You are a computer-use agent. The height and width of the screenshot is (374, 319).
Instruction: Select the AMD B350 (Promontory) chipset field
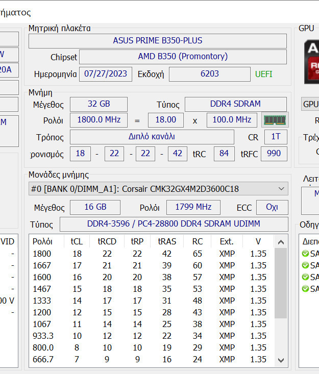point(183,57)
